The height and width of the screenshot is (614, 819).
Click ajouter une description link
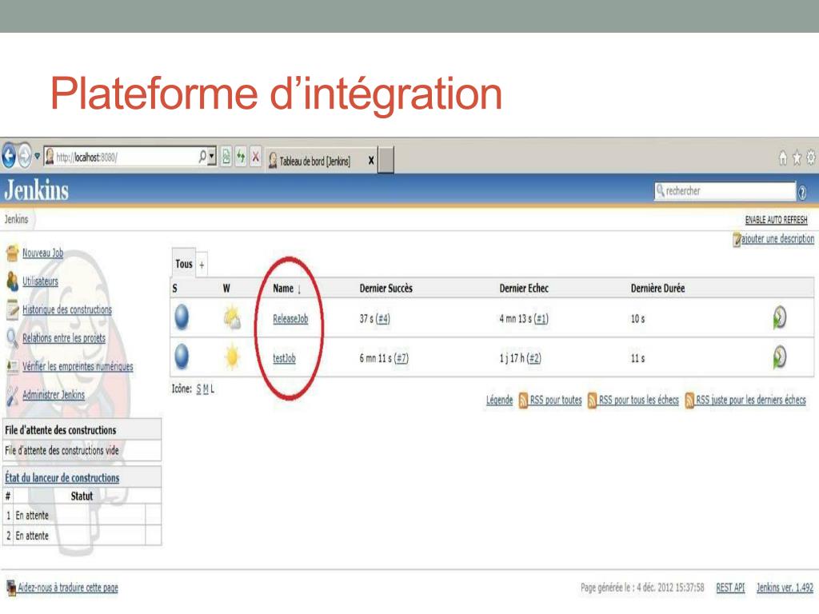point(777,238)
